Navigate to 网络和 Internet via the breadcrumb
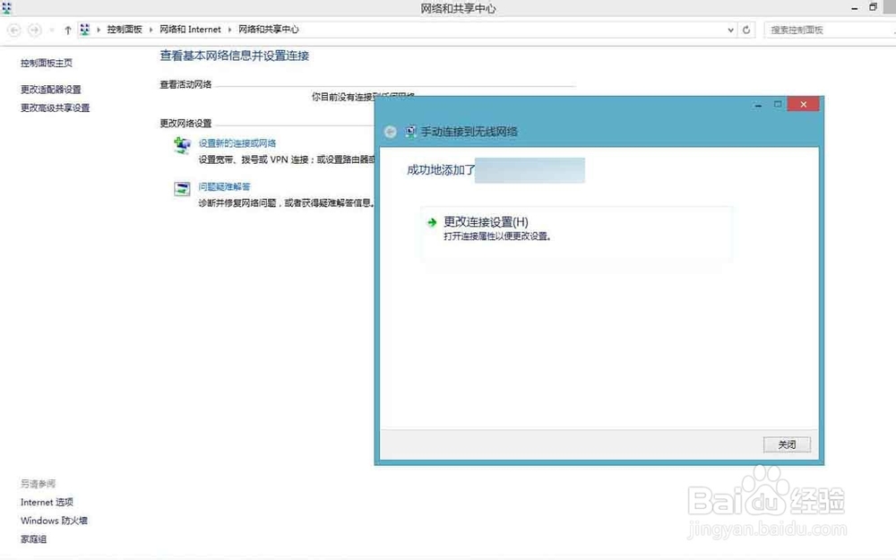The height and width of the screenshot is (560, 896). point(189,29)
